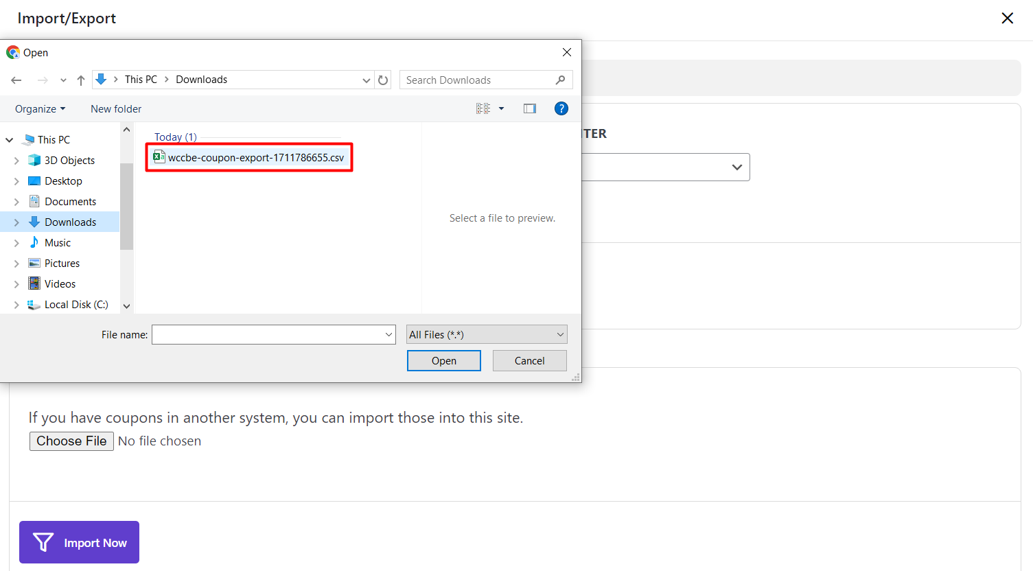The height and width of the screenshot is (571, 1033).
Task: Open the Organize menu
Action: click(40, 109)
